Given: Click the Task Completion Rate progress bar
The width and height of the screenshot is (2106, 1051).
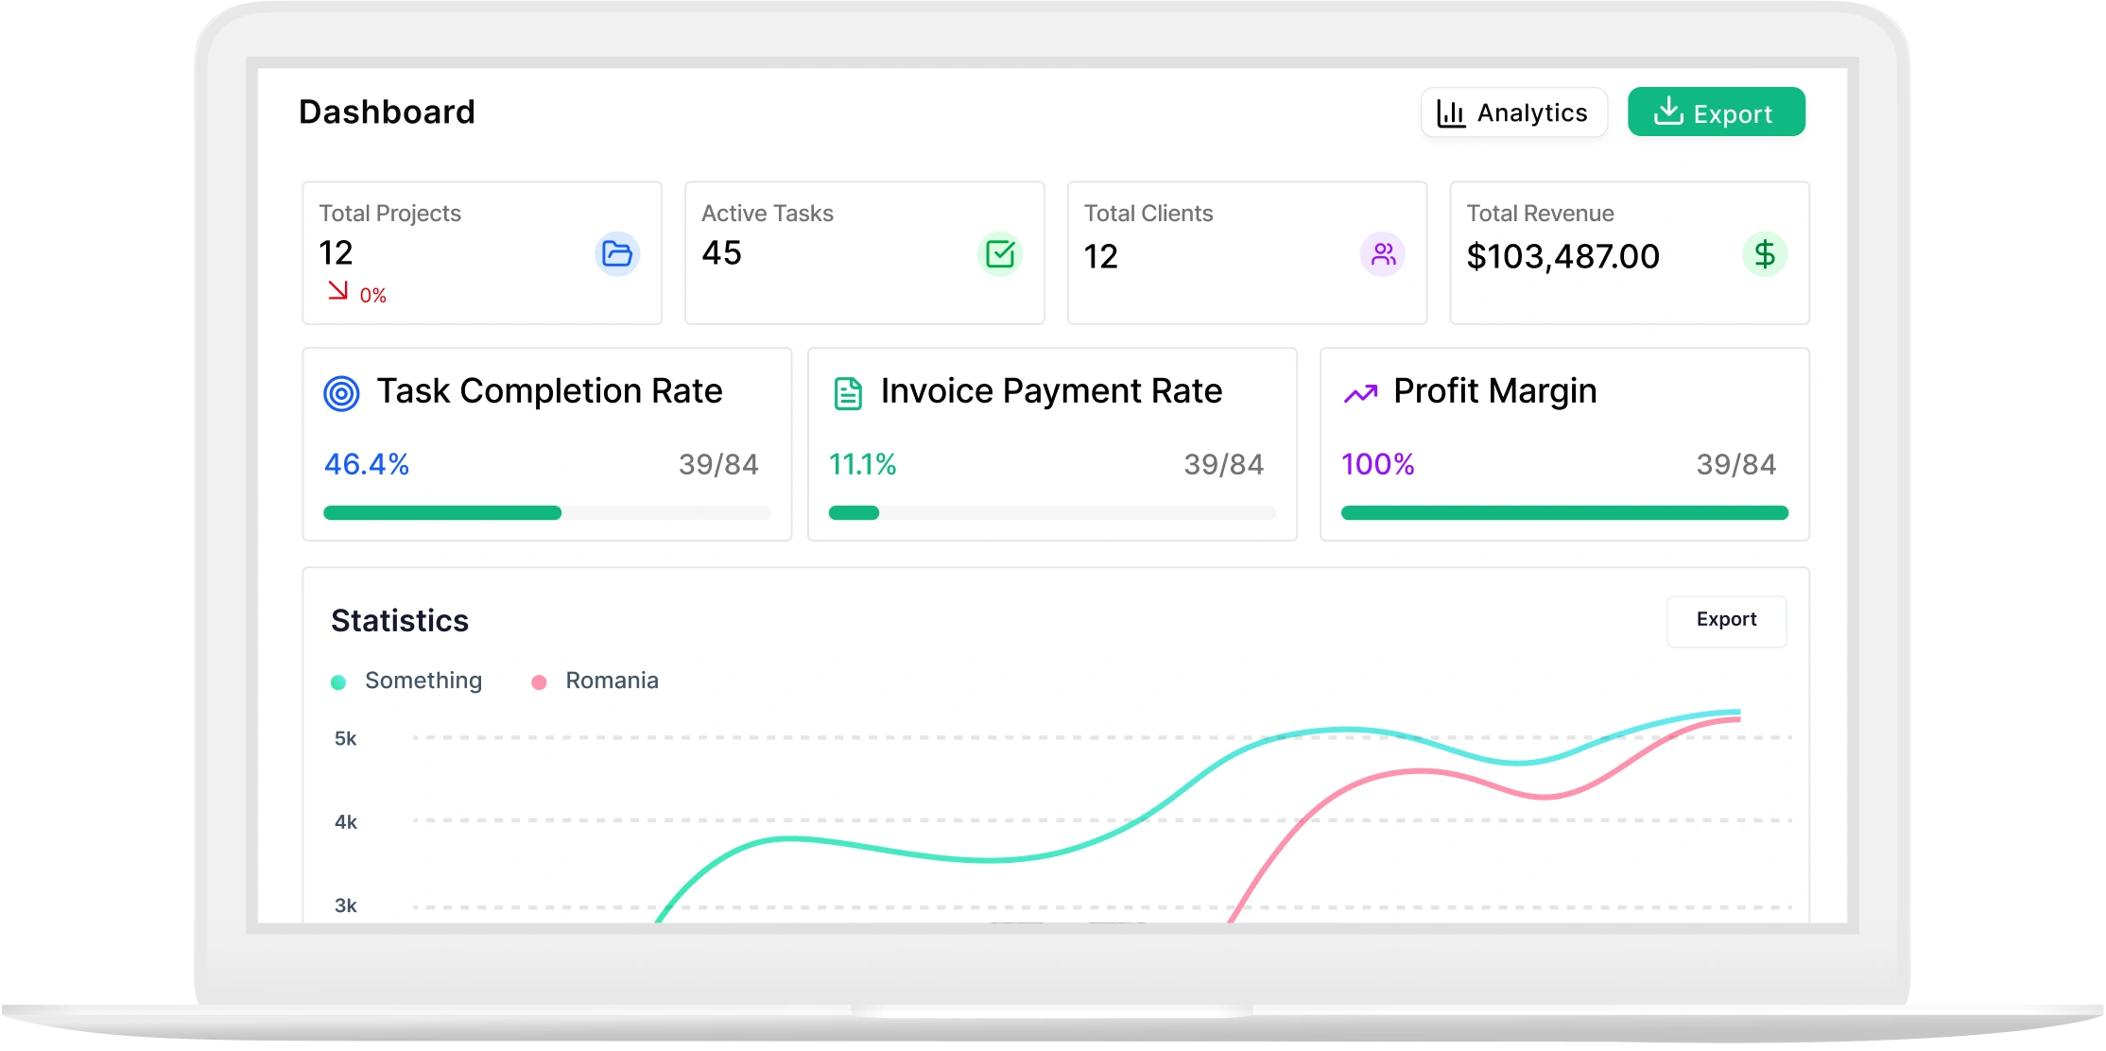Looking at the screenshot, I should tap(547, 513).
